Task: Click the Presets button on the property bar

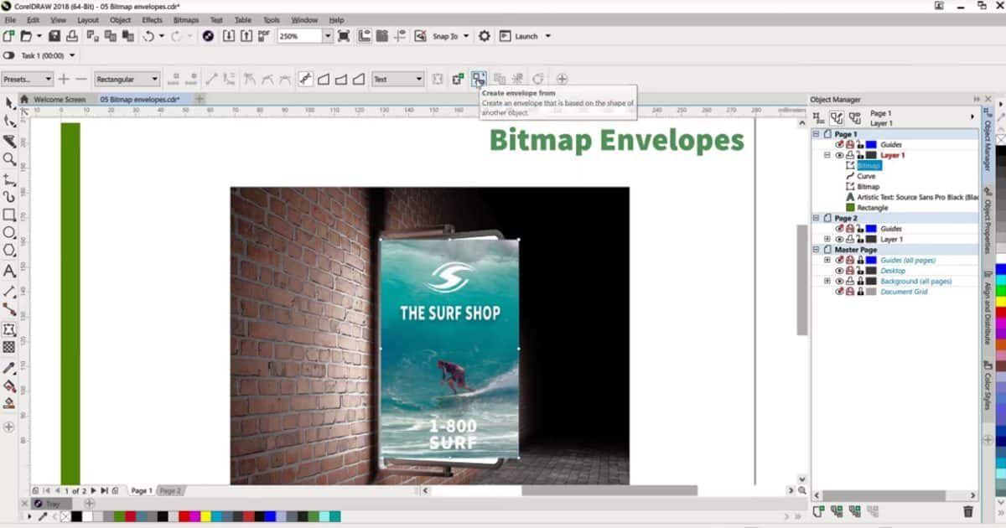Action: tap(25, 78)
